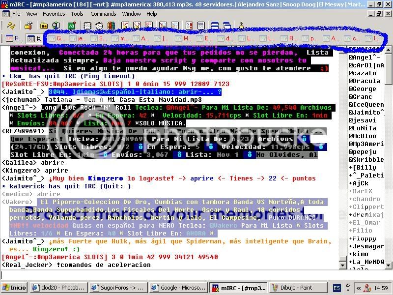Image resolution: width=393 pixels, height=295 pixels.
Task: Select +kimo in the nick list
Action: coord(359,254)
